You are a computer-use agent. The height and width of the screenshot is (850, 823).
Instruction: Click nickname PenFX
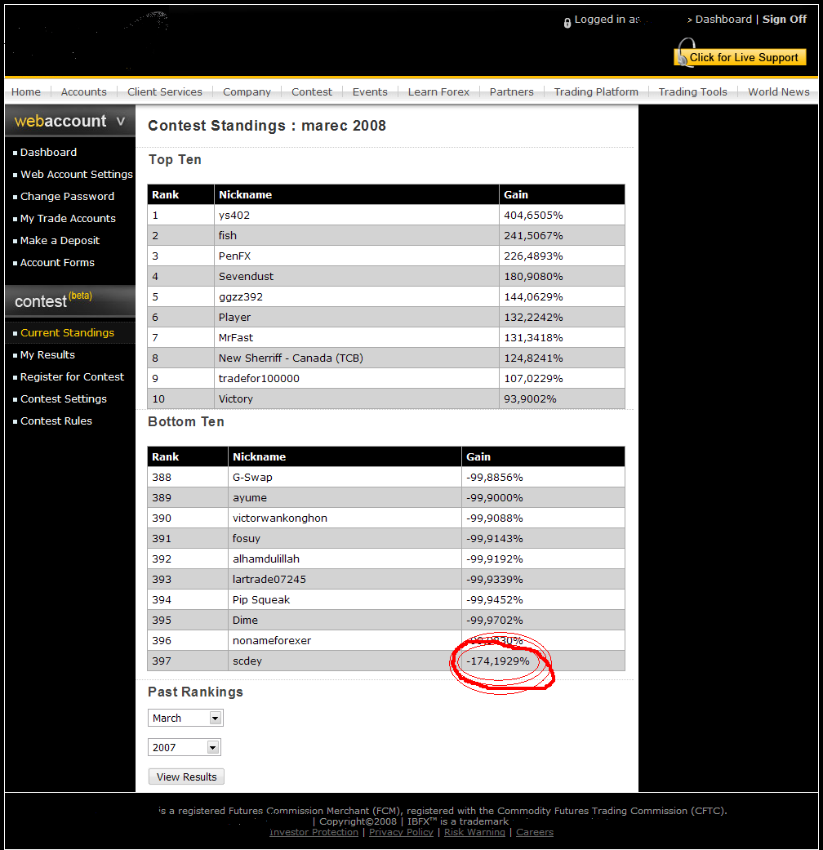coord(235,256)
